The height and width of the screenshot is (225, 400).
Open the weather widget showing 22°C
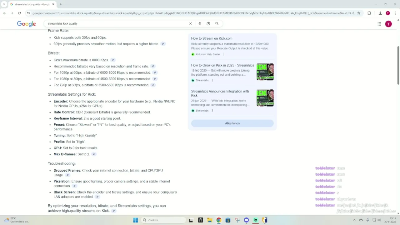16,220
